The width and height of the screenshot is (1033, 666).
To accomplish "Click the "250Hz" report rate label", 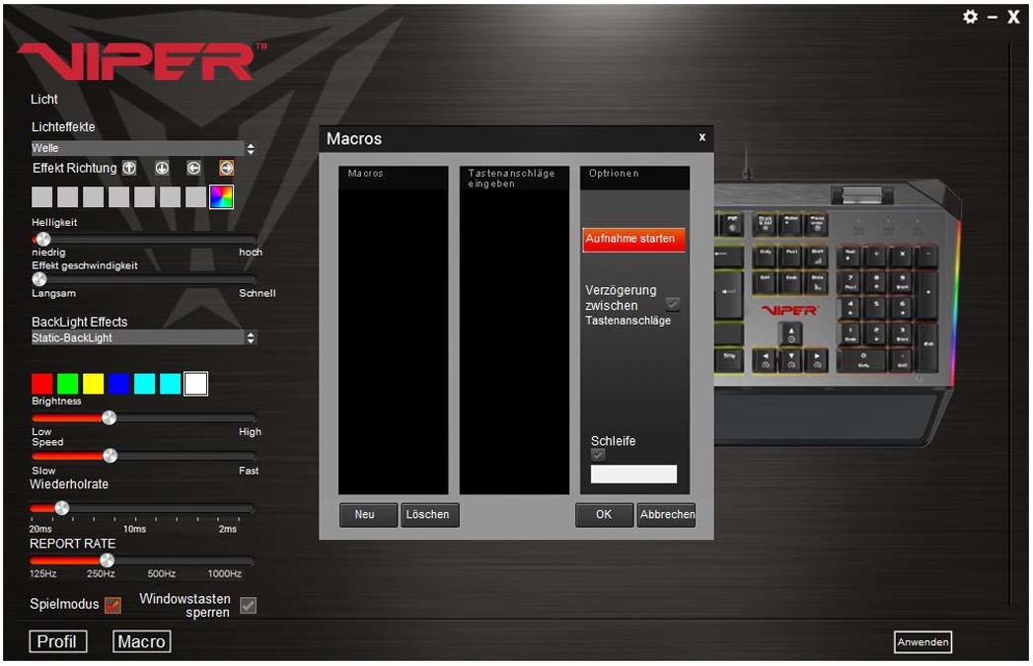I will pos(101,574).
